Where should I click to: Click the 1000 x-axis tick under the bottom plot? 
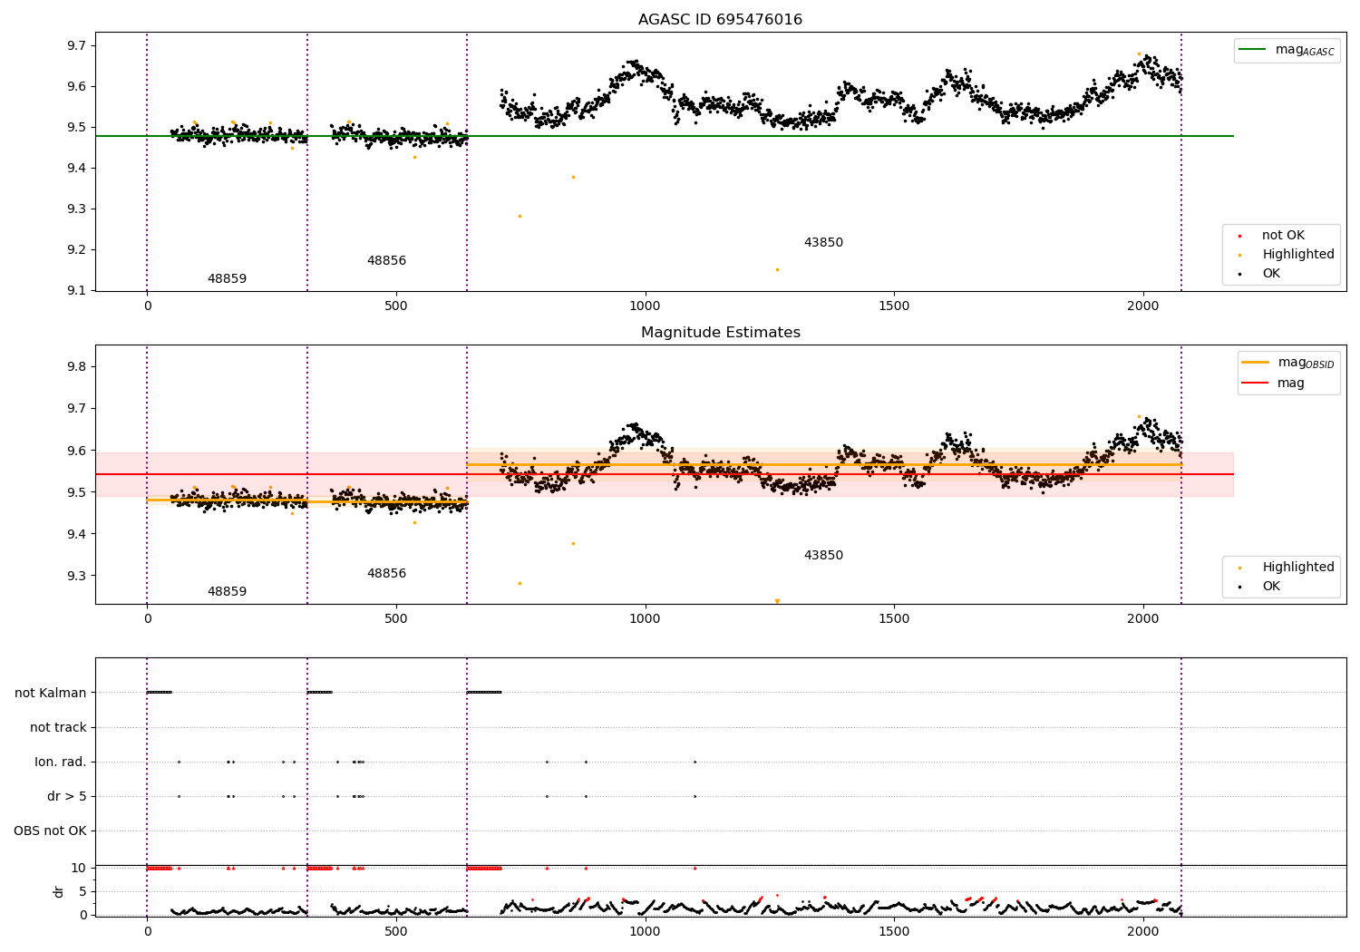pyautogui.click(x=645, y=931)
